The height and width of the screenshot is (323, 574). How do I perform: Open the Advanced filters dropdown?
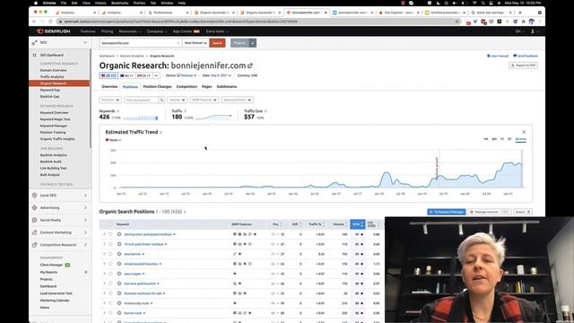click(x=237, y=100)
